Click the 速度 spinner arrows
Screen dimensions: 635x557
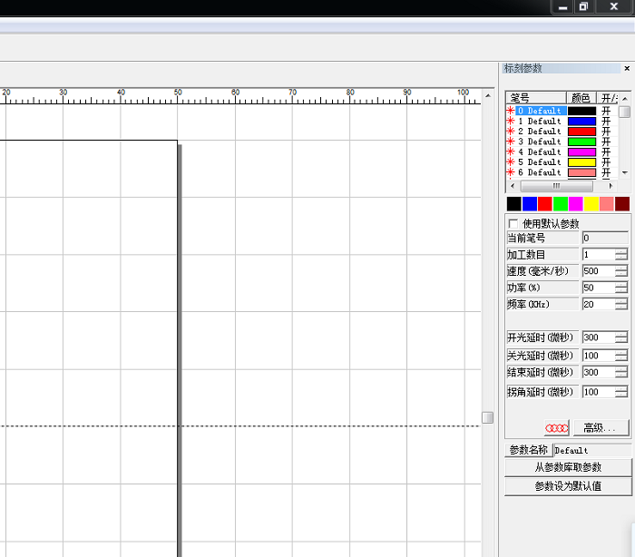point(620,271)
